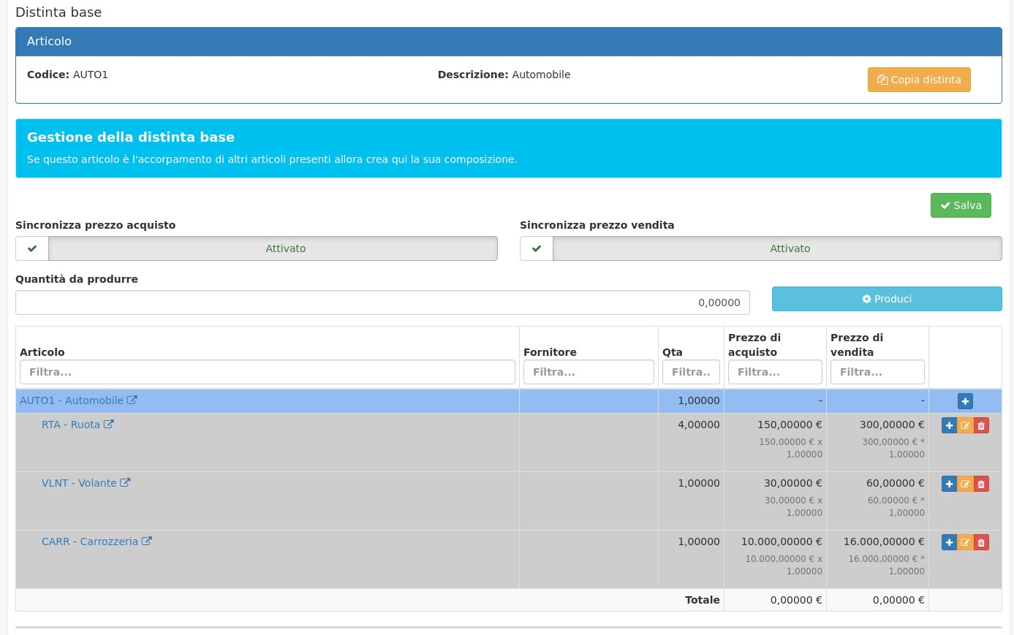The height and width of the screenshot is (635, 1014).
Task: Toggle Sincronizza prezzo vendita checkbox
Action: [x=537, y=248]
